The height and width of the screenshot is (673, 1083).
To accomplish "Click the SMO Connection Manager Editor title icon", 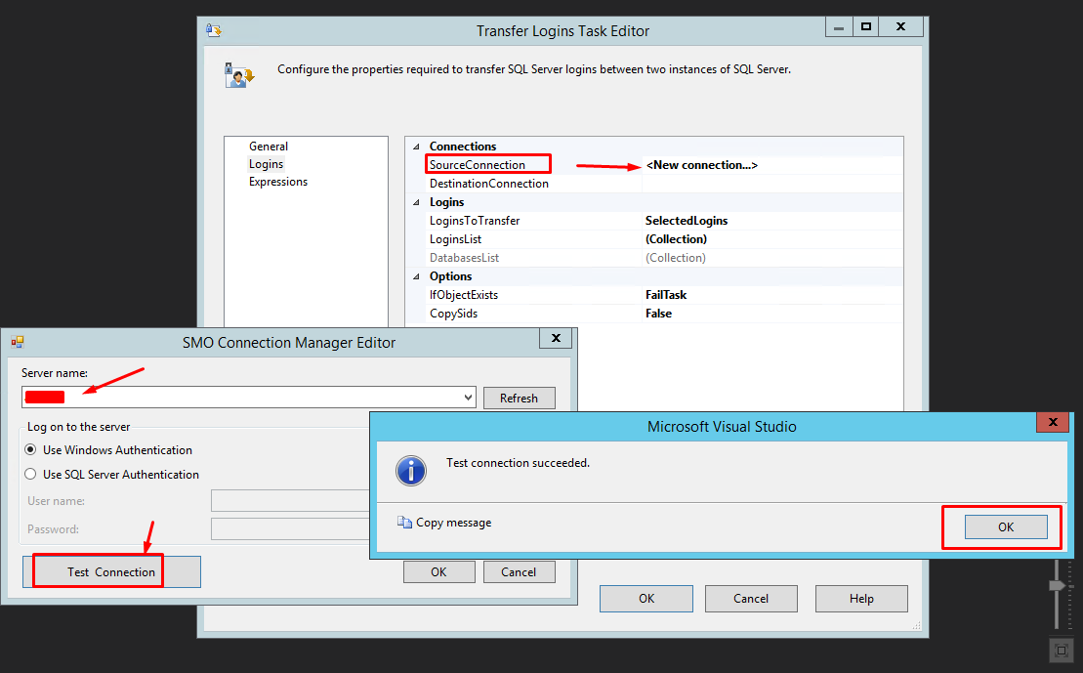I will click(x=17, y=342).
